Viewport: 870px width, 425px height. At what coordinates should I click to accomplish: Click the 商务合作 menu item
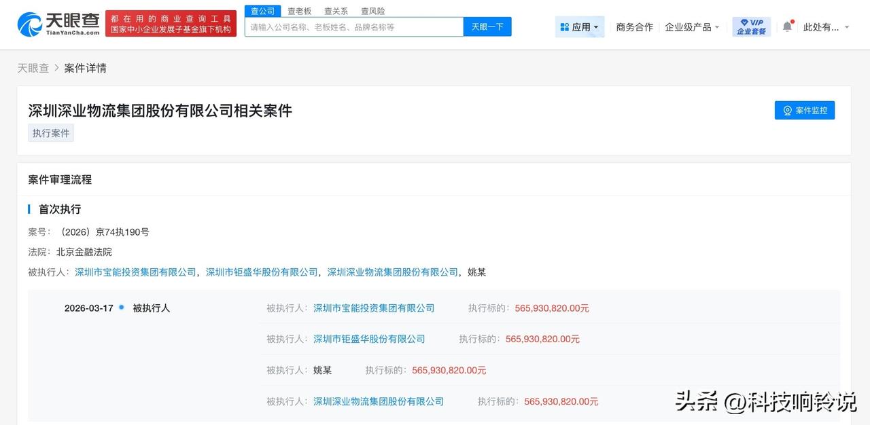point(634,27)
